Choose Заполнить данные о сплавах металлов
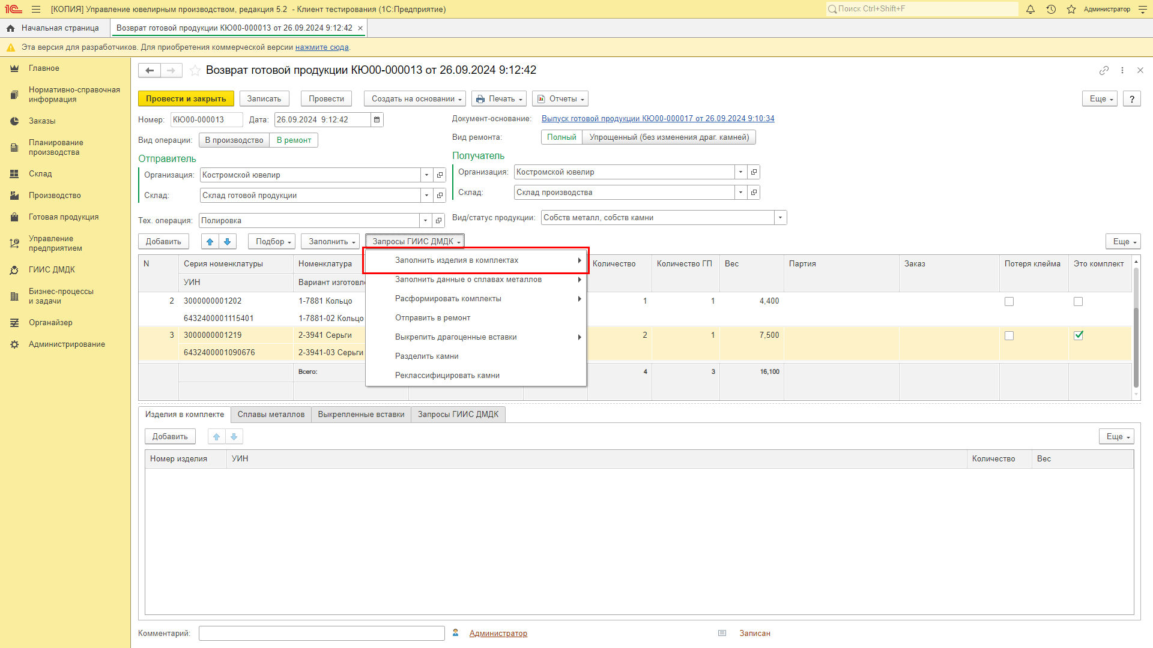 click(x=476, y=280)
